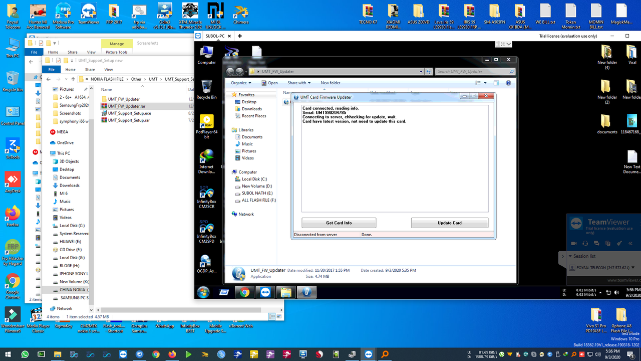The width and height of the screenshot is (641, 361).
Task: Open the Organize menu in remote Explorer
Action: [x=240, y=83]
